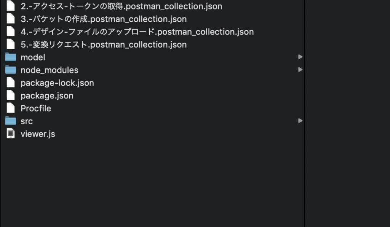Select 4.-デザイン-ファイルのアップロード.postman_collection.json file name
The image size is (390, 227).
click(137, 32)
